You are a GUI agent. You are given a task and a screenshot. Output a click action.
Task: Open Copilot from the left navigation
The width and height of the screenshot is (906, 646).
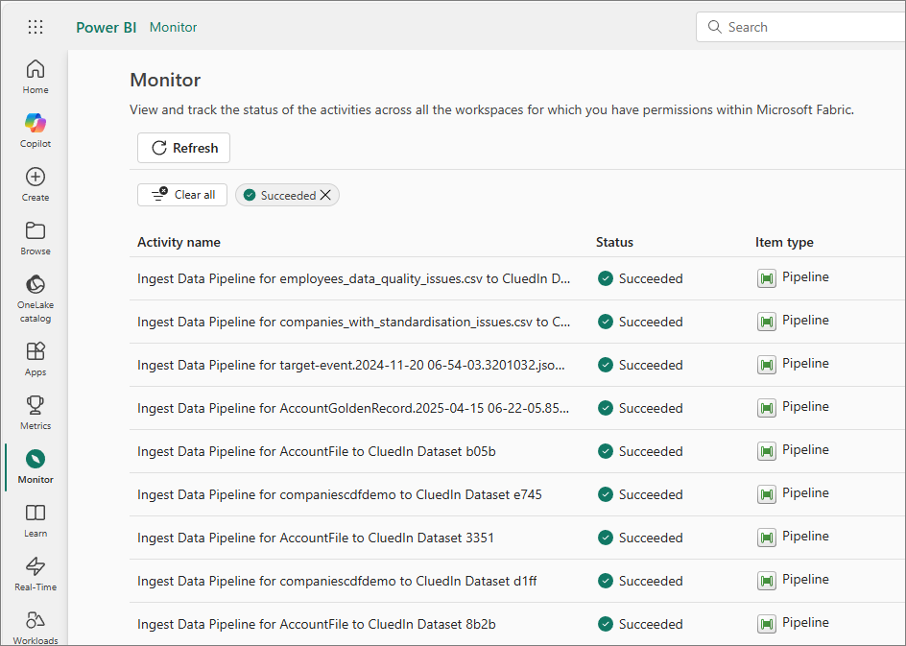[x=36, y=130]
